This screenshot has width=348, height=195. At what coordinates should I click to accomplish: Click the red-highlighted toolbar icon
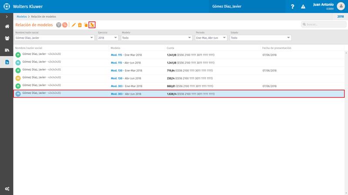pyautogui.click(x=92, y=25)
